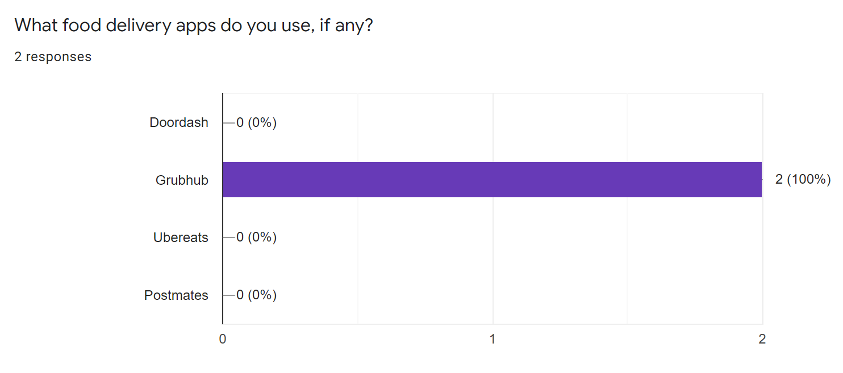This screenshot has height=373, width=843.
Task: Click the chart title about food delivery apps
Action: [x=193, y=26]
